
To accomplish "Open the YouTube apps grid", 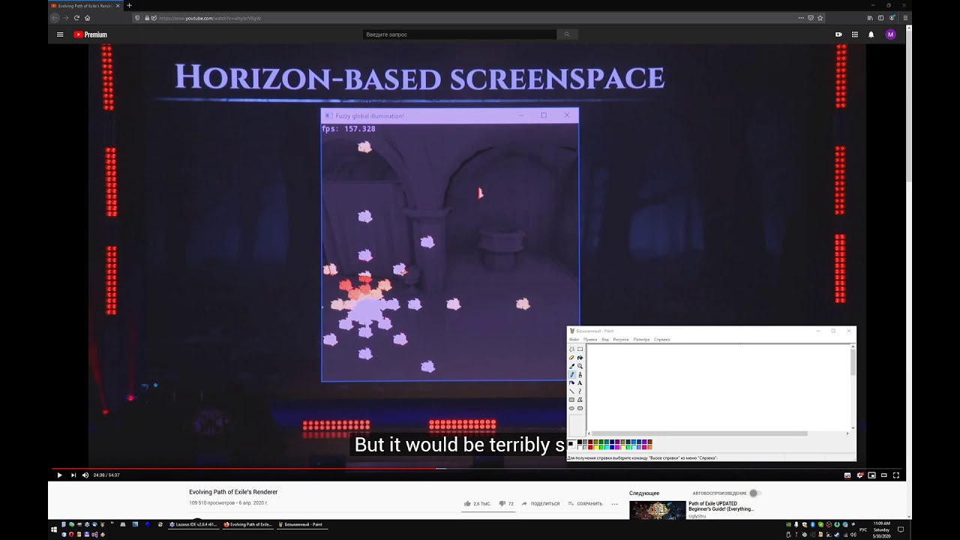I will click(x=855, y=34).
